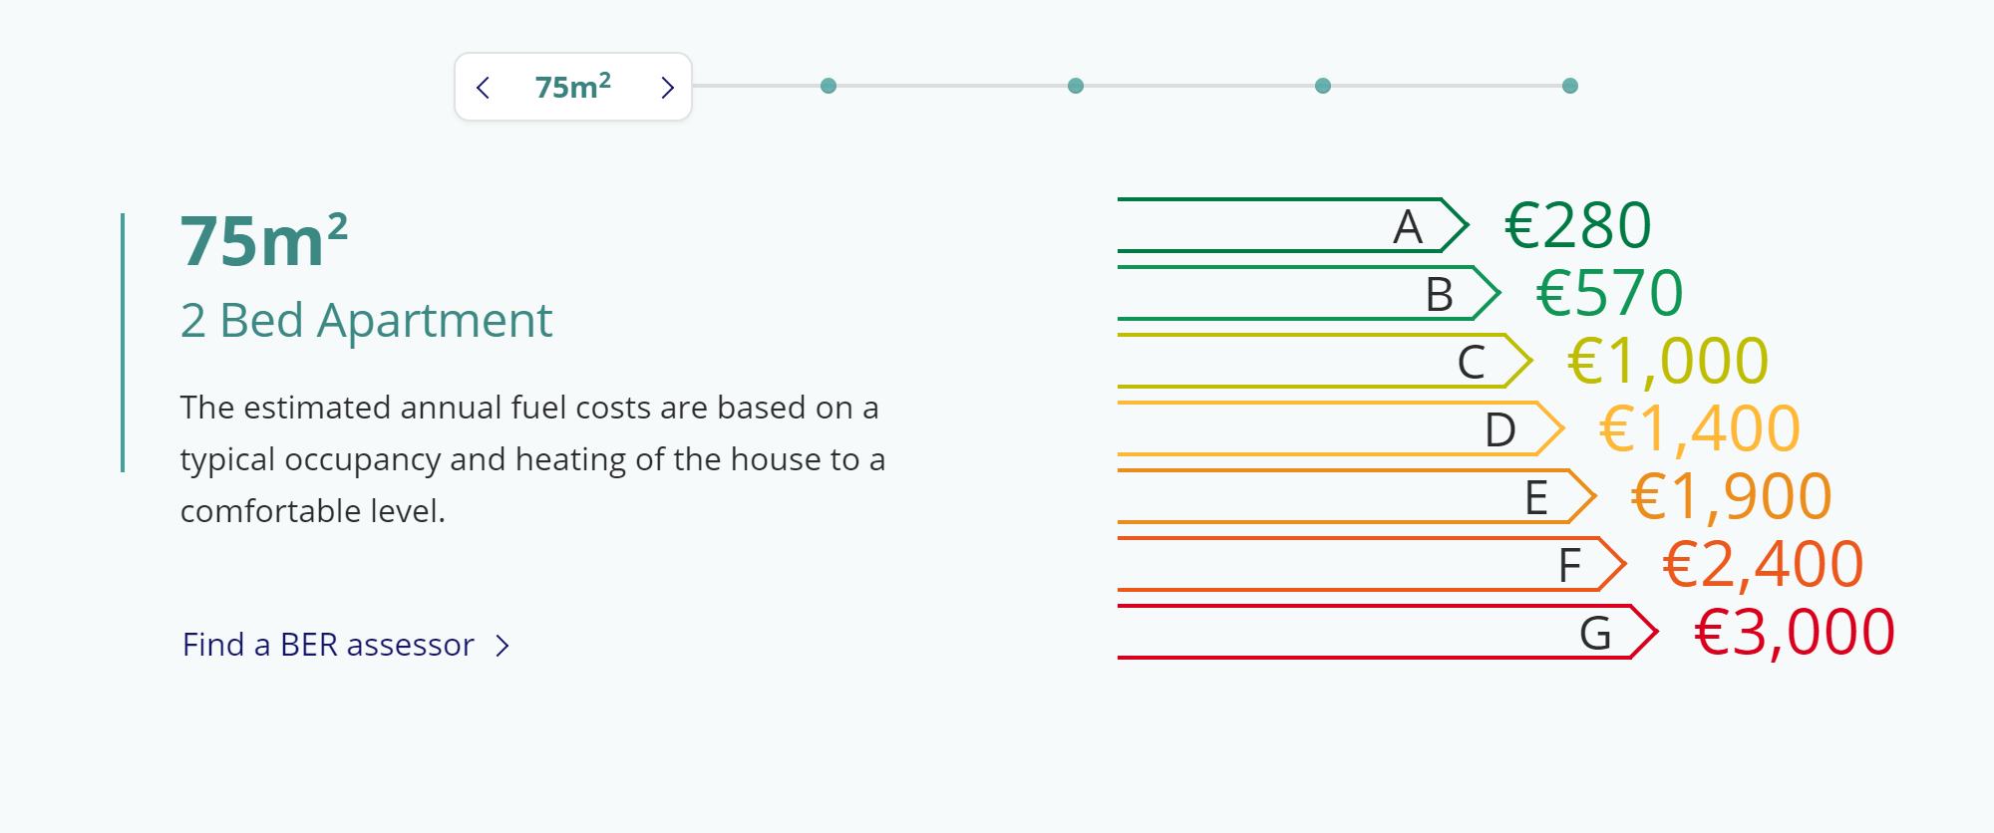Select the third dot on slider track
The width and height of the screenshot is (1994, 833).
pos(1323,86)
